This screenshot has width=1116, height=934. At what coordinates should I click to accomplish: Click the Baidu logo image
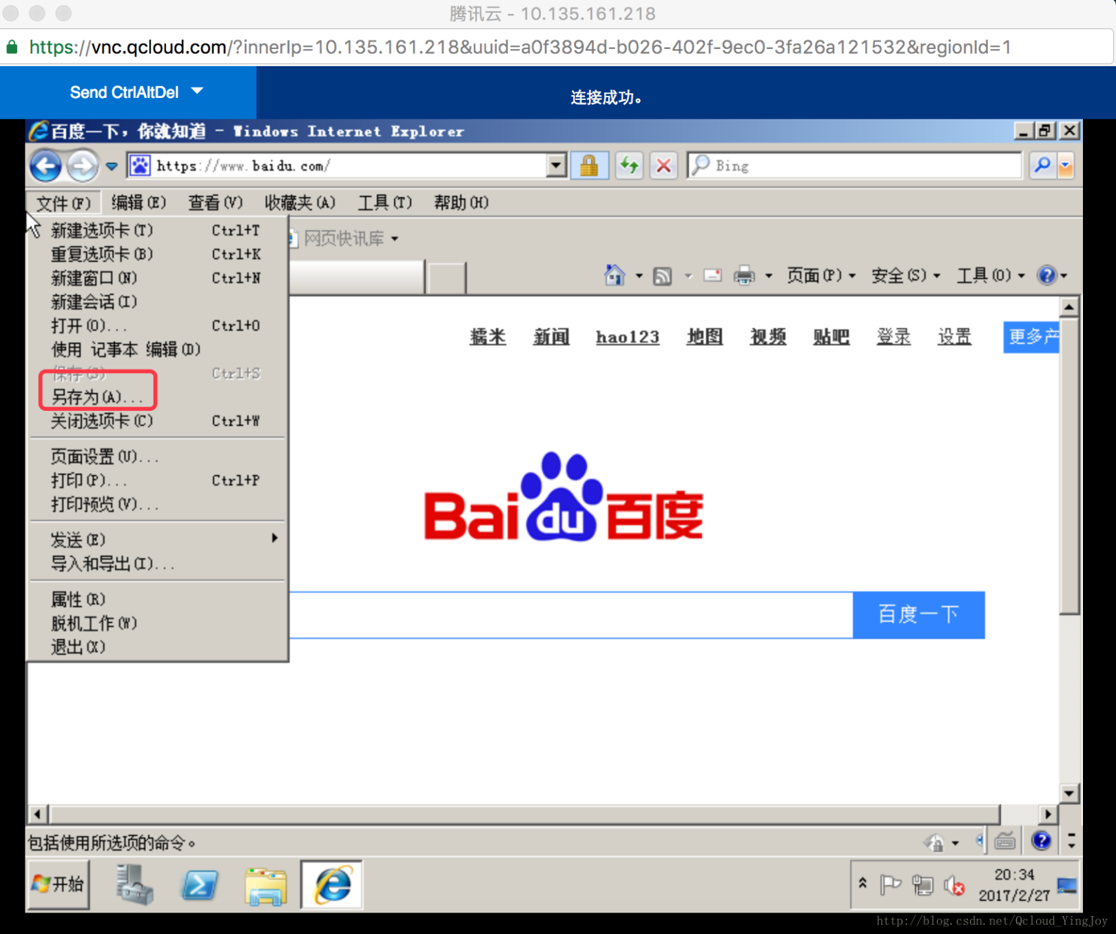click(x=564, y=498)
